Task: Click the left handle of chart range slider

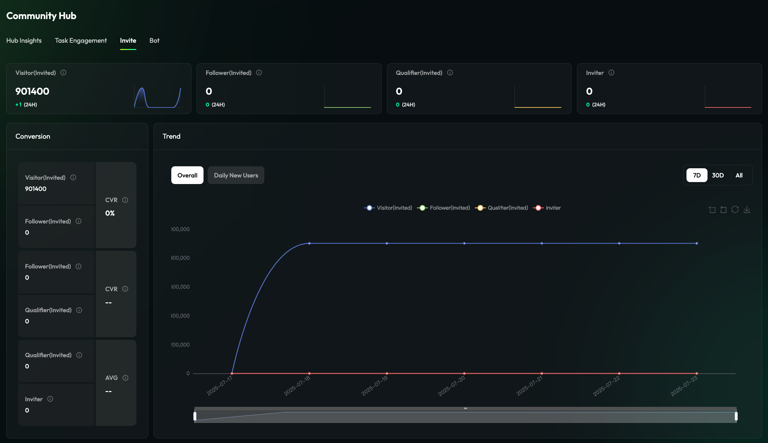Action: point(195,416)
